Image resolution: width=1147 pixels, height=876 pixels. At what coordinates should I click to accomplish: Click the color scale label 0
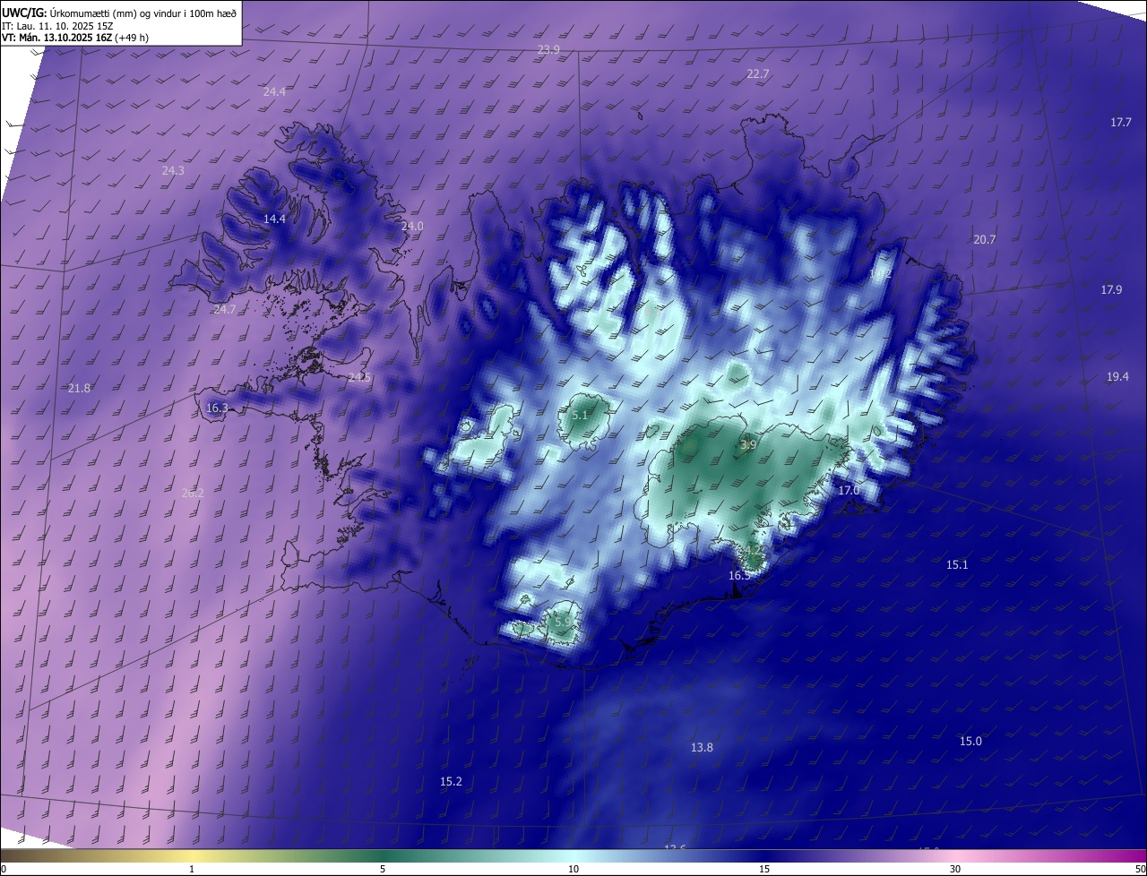pos(4,870)
